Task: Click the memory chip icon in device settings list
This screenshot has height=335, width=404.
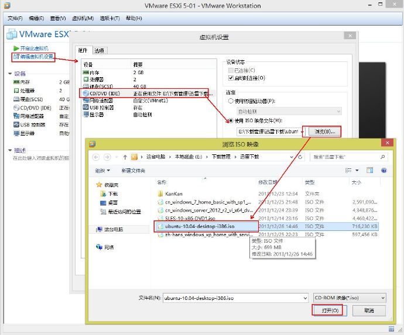Action: (86, 72)
